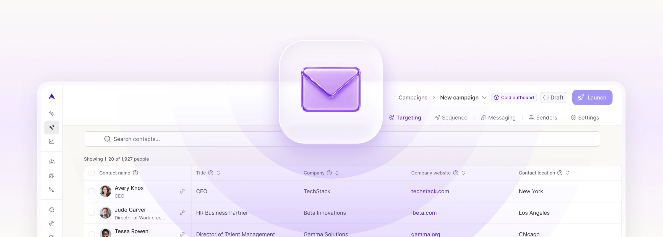Image resolution: width=663 pixels, height=237 pixels.
Task: Open the AI sparkle icon in sidebar
Action: point(52,114)
